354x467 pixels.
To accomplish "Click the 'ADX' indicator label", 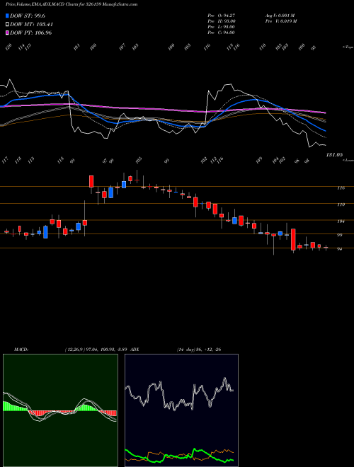I will pyautogui.click(x=135, y=350).
